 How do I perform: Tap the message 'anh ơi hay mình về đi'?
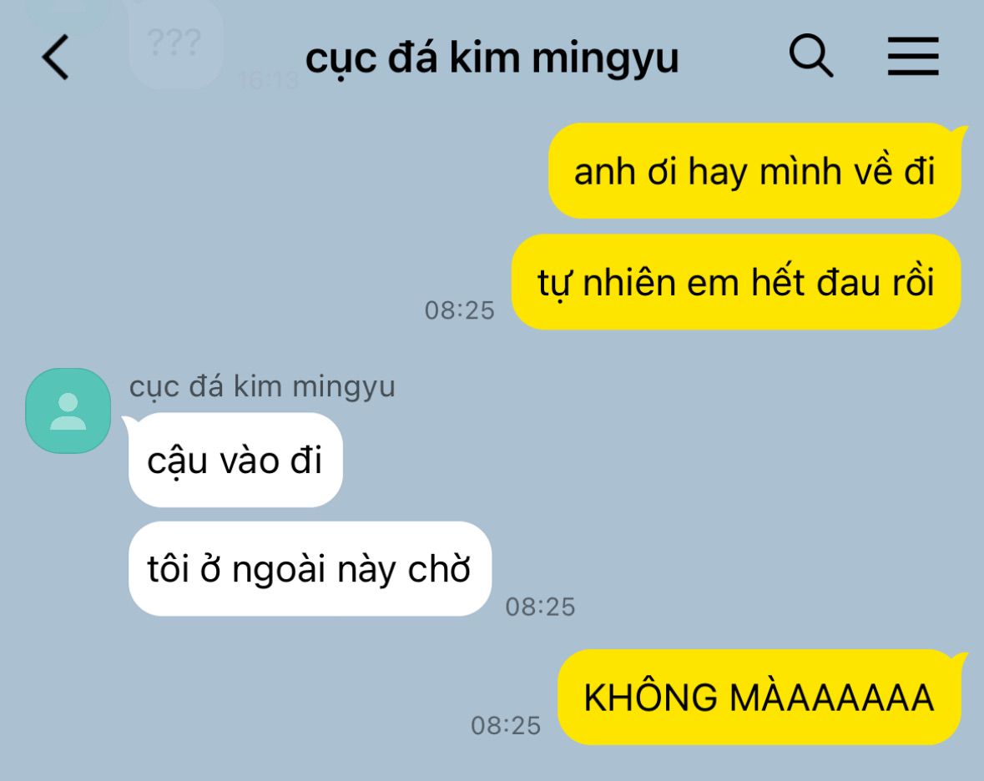coord(754,171)
